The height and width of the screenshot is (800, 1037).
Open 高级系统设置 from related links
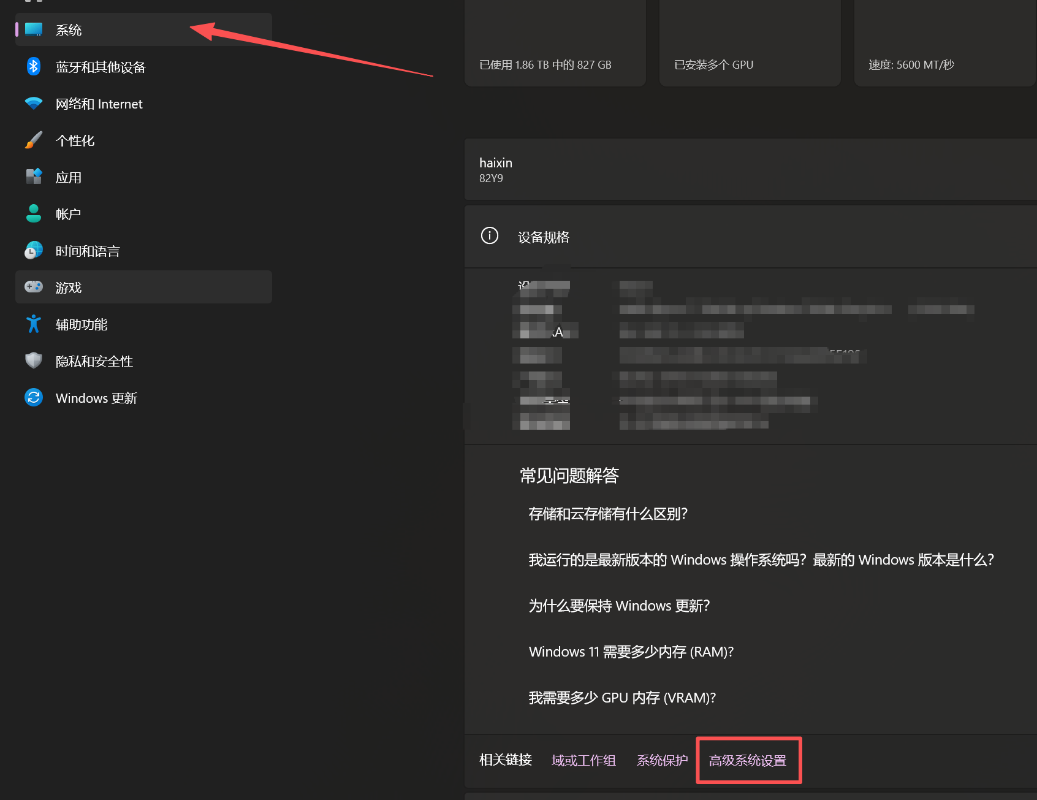[x=748, y=760]
